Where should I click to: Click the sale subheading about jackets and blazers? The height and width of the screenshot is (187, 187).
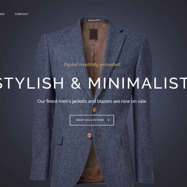(x=92, y=101)
